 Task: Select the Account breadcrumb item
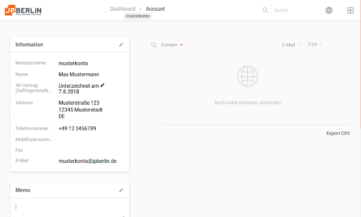[155, 9]
